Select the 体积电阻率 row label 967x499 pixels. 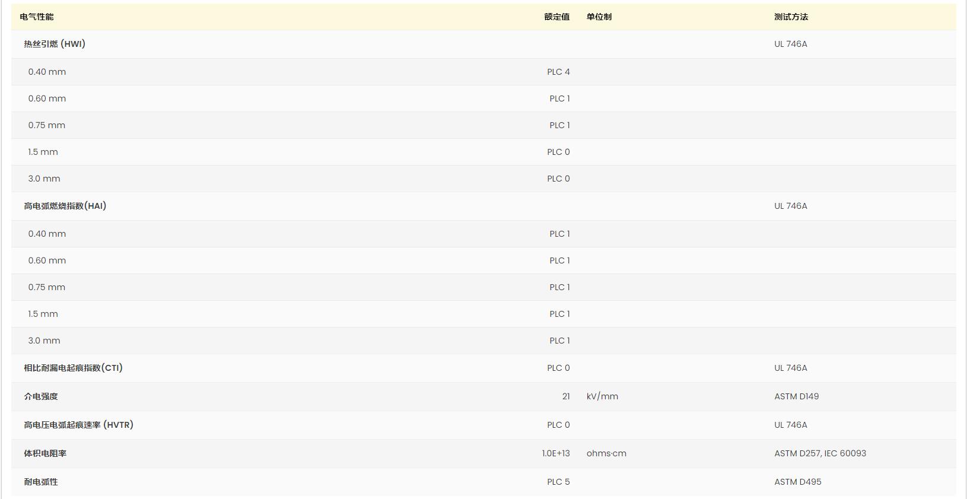[45, 453]
